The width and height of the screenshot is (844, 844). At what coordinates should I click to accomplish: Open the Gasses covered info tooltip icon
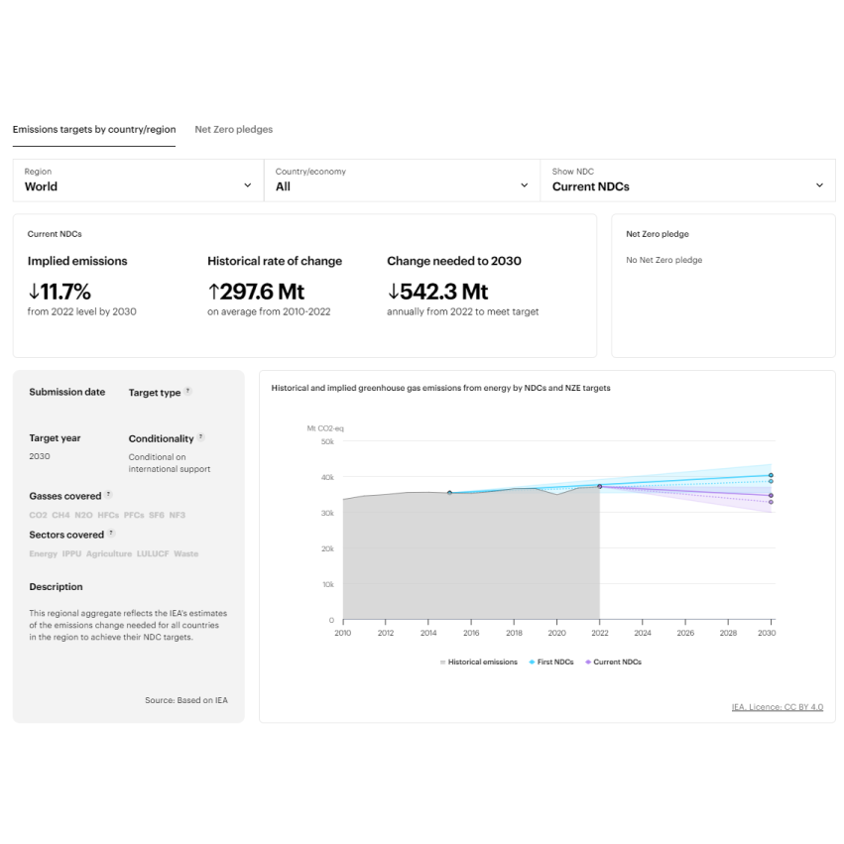point(109,495)
